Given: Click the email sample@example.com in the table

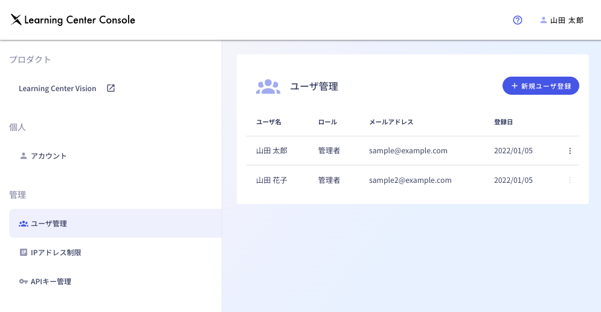Looking at the screenshot, I should pyautogui.click(x=408, y=151).
